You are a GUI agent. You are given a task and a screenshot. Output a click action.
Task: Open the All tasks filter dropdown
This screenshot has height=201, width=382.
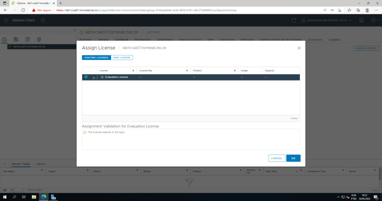tap(17, 190)
